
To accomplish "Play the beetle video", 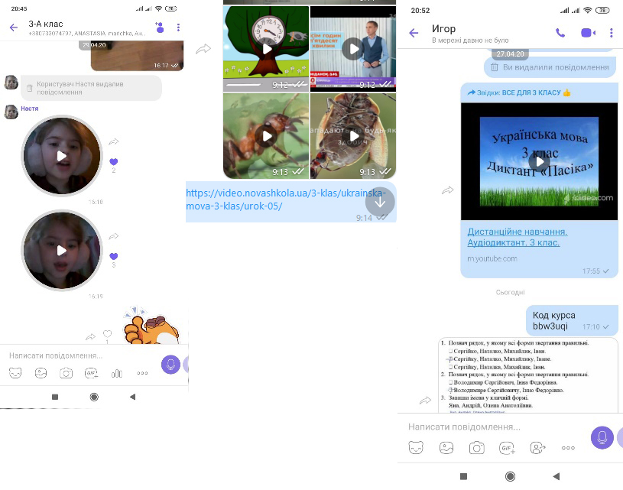I will pos(353,136).
